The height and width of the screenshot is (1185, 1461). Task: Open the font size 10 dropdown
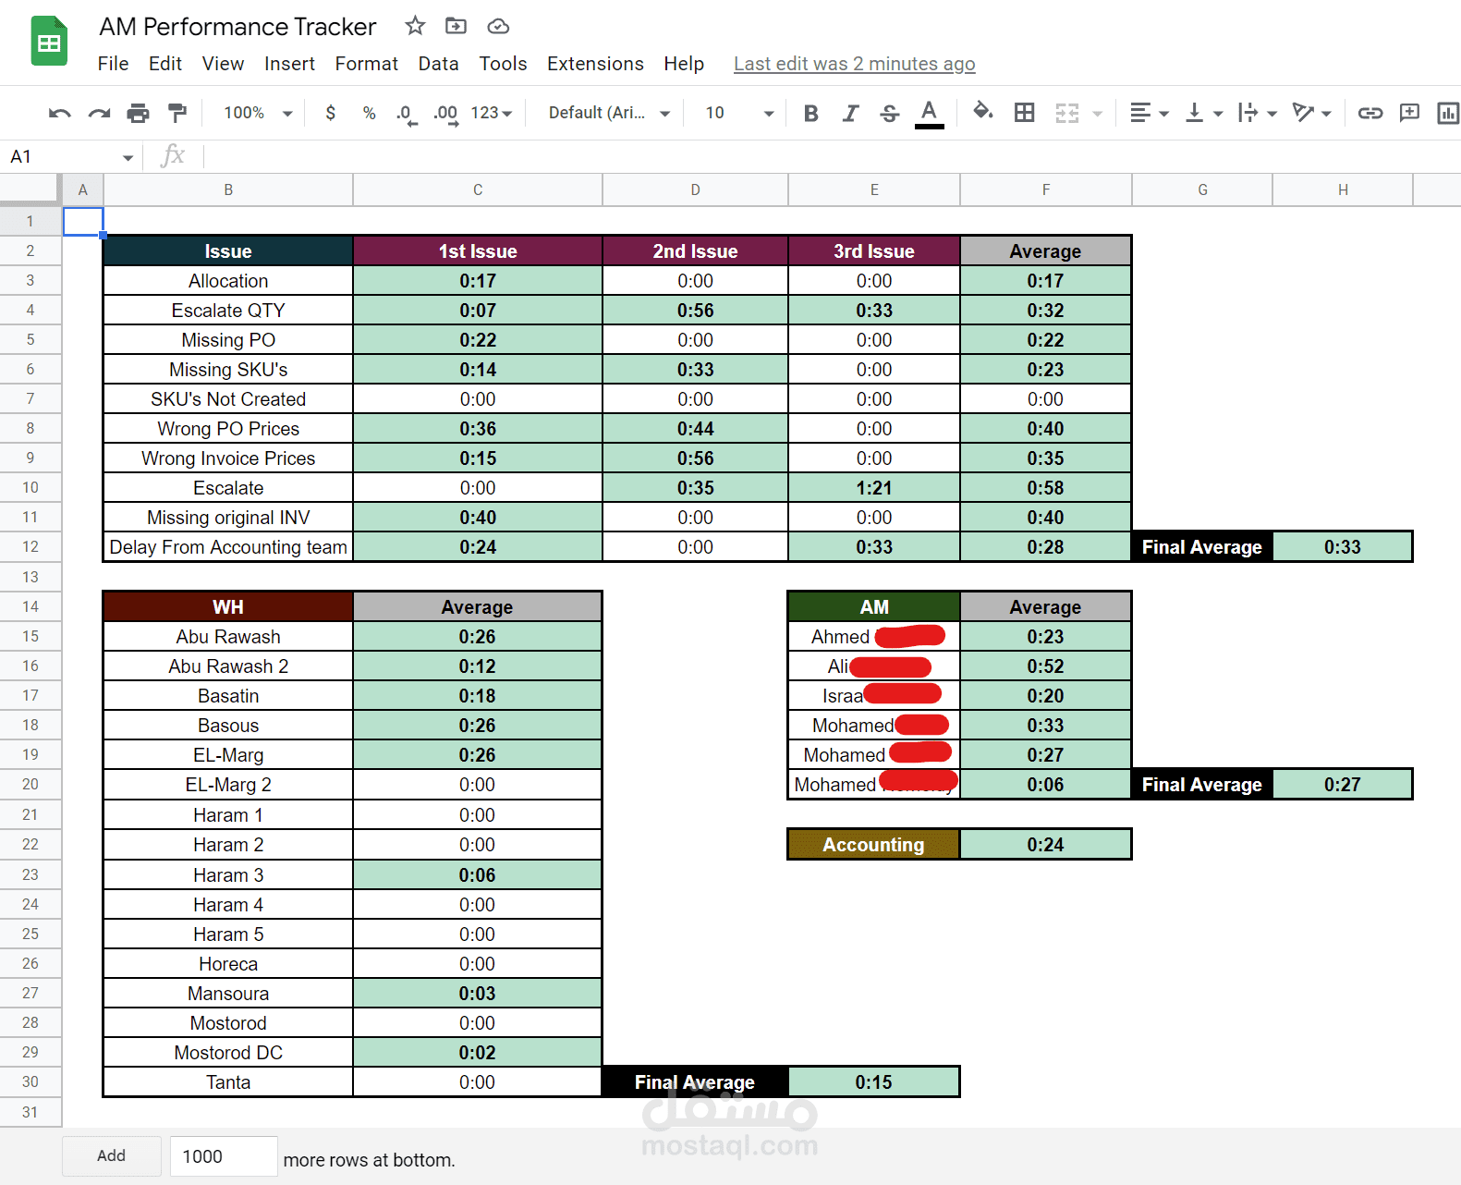739,113
